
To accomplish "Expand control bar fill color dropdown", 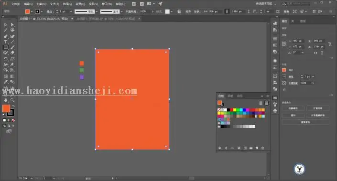I will [32, 11].
